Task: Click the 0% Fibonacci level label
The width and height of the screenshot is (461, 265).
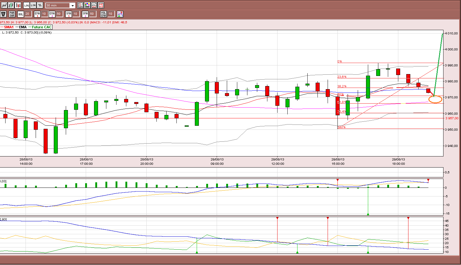Action: (340, 61)
